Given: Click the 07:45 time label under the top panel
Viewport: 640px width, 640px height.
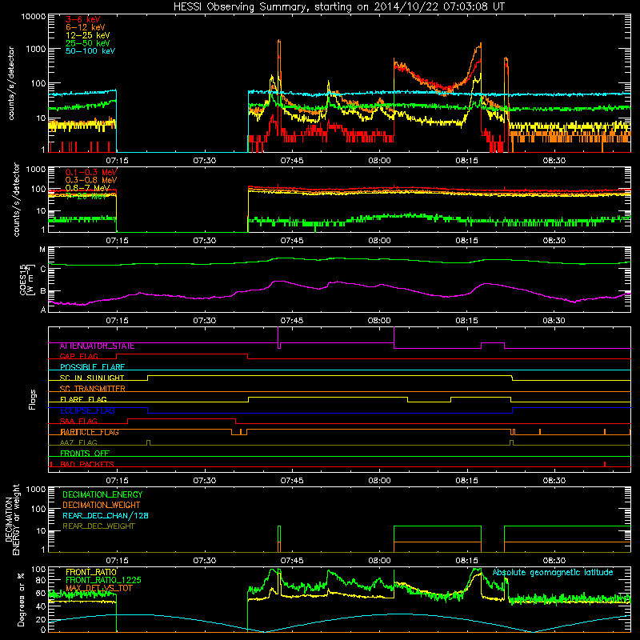Looking at the screenshot, I should click(292, 161).
